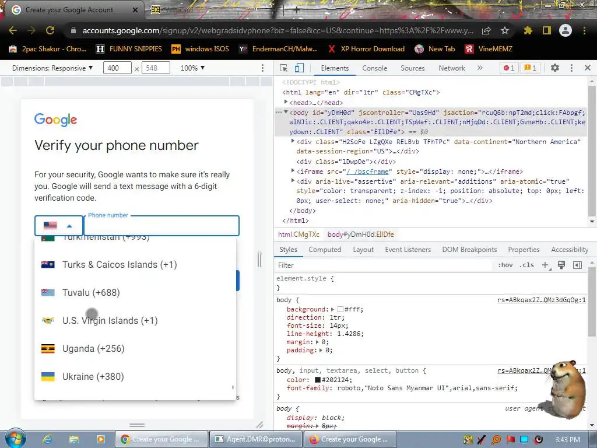
Task: Open the Accessibility tab
Action: [570, 250]
